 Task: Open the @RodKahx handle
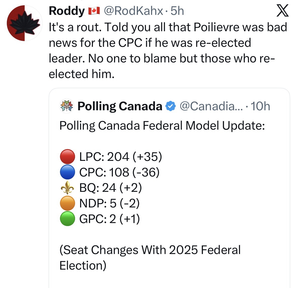pos(133,11)
